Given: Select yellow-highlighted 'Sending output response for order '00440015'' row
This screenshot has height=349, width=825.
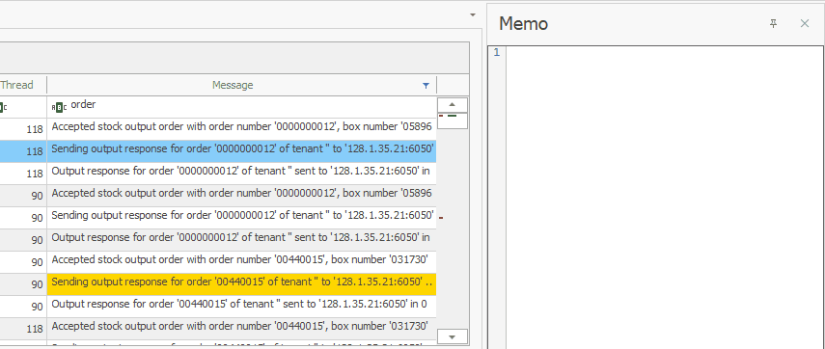Looking at the screenshot, I should pos(241,283).
